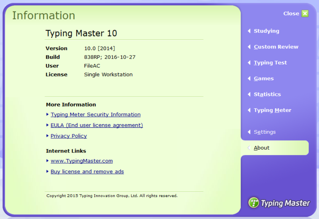Image resolution: width=319 pixels, height=219 pixels.
Task: Click the Copyright 2015 notice text
Action: (112, 196)
